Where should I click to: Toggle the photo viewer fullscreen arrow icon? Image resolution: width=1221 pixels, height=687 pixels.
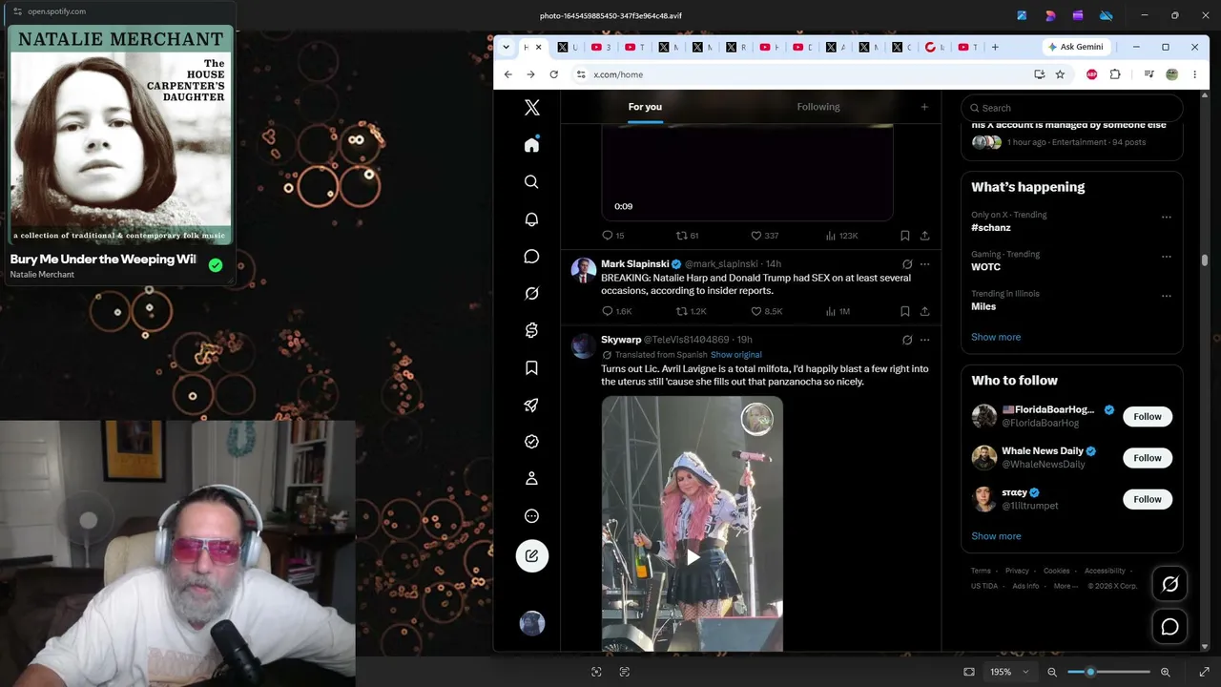(1204, 672)
